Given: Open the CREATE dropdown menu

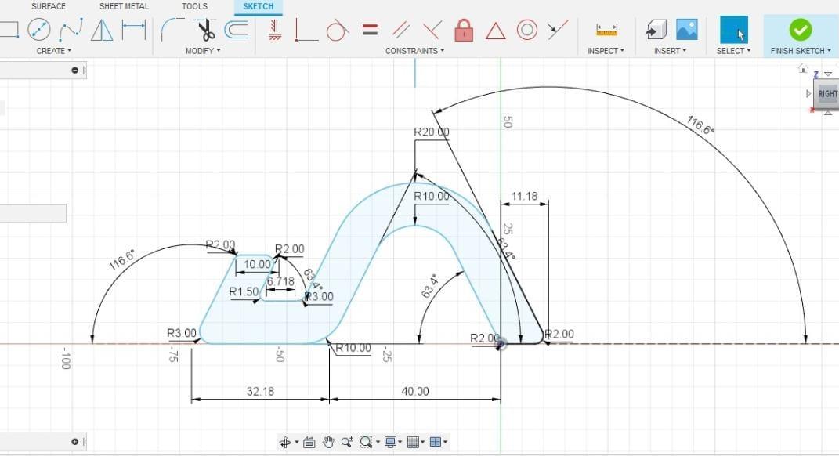Looking at the screenshot, I should click(x=53, y=51).
